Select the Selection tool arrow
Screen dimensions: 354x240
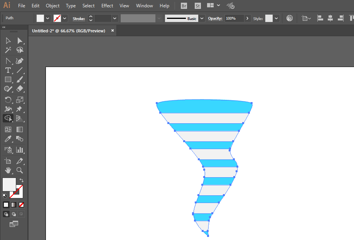[x=8, y=40]
